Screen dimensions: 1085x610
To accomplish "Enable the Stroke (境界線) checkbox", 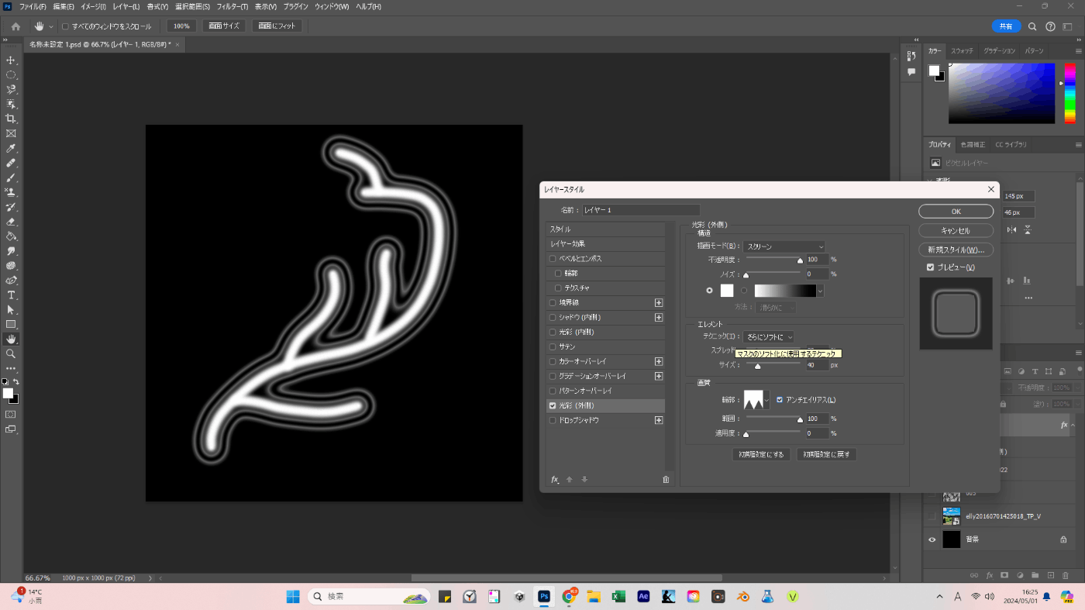I will pyautogui.click(x=553, y=303).
